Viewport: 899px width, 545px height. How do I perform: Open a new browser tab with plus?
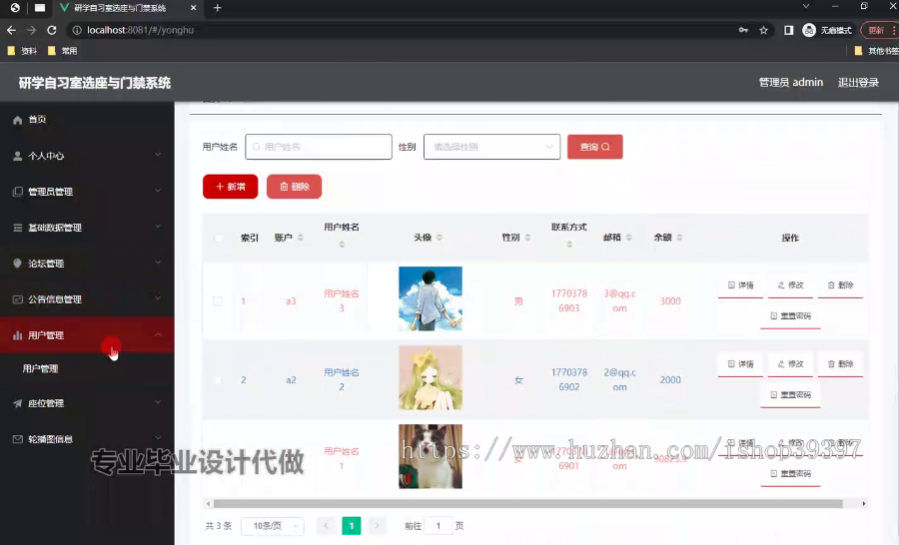pos(218,8)
